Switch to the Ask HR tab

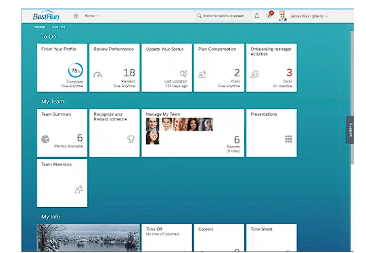click(x=58, y=27)
